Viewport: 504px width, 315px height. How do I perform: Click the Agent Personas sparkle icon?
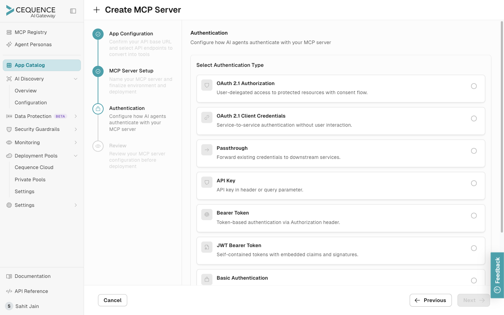pyautogui.click(x=9, y=44)
